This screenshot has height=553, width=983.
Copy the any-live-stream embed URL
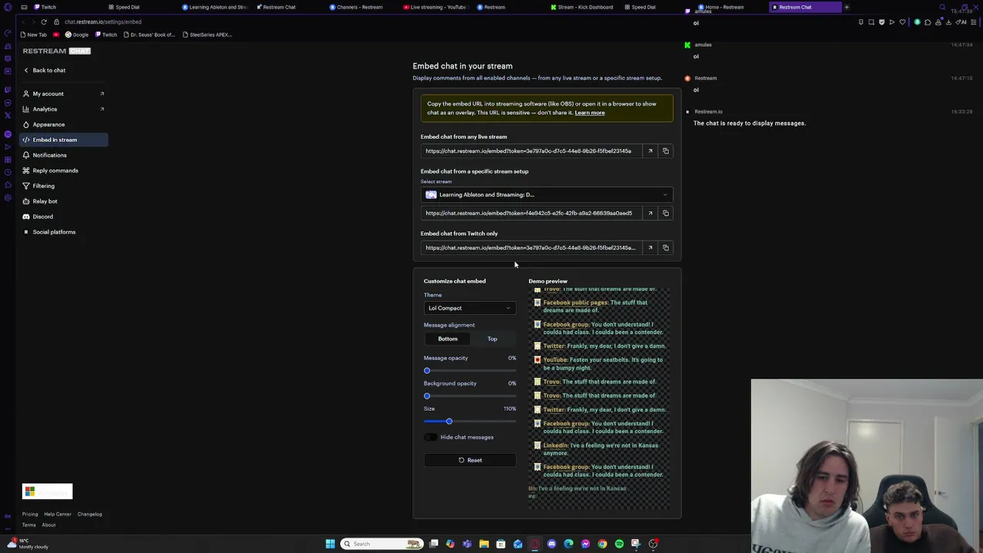[666, 151]
